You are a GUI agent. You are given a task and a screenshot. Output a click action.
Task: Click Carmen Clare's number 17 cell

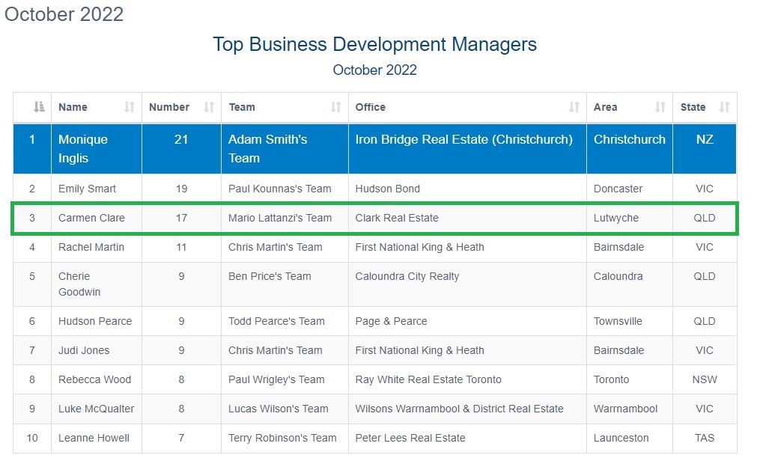pyautogui.click(x=181, y=218)
